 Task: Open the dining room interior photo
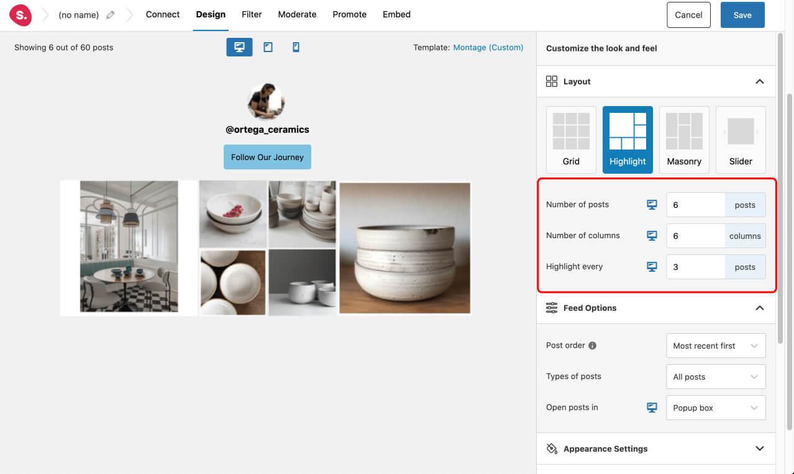(x=129, y=248)
